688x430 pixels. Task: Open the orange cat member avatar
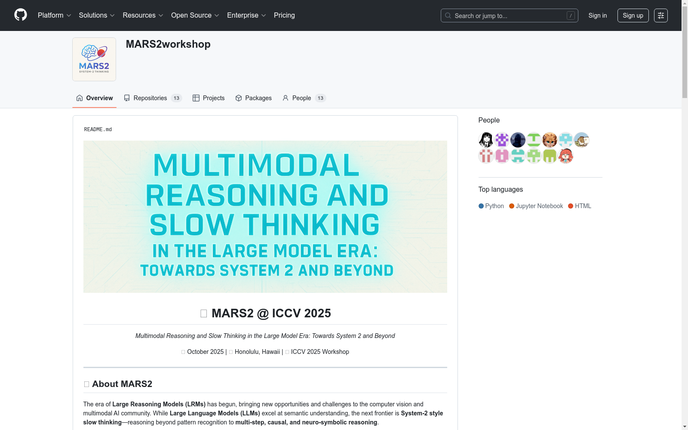pyautogui.click(x=550, y=140)
